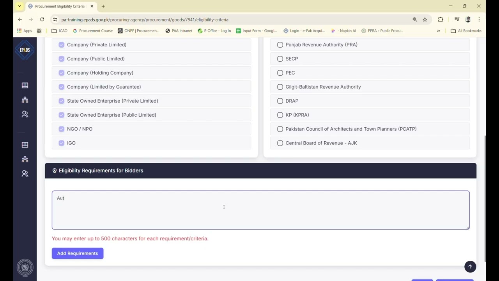Uncheck the IGO checkbox

point(62,143)
